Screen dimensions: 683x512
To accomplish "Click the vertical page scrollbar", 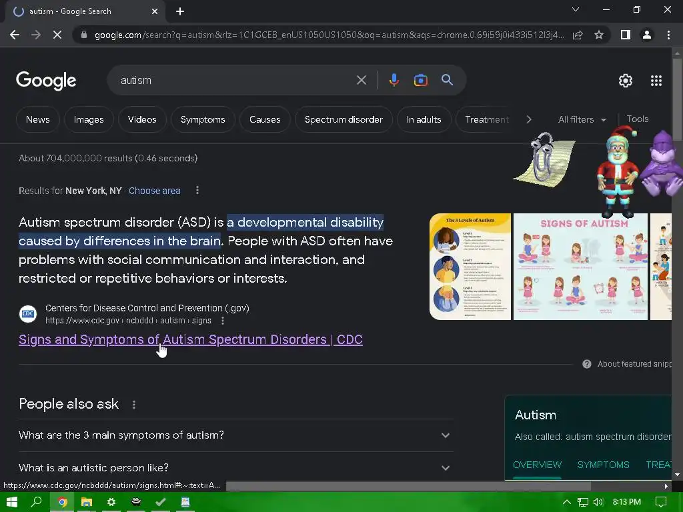I will [677, 99].
